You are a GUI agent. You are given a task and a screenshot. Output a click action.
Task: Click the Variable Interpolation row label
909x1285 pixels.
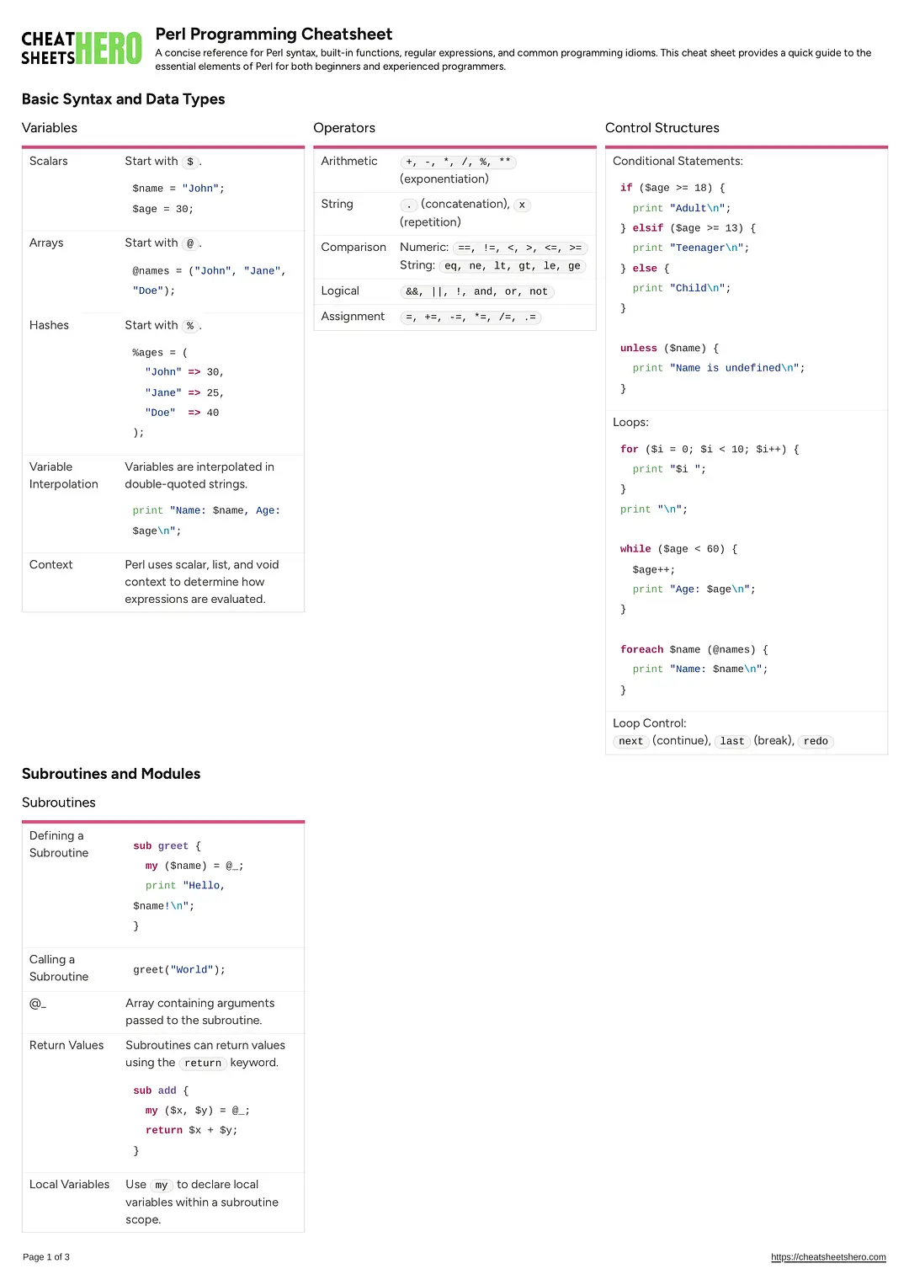coord(64,476)
